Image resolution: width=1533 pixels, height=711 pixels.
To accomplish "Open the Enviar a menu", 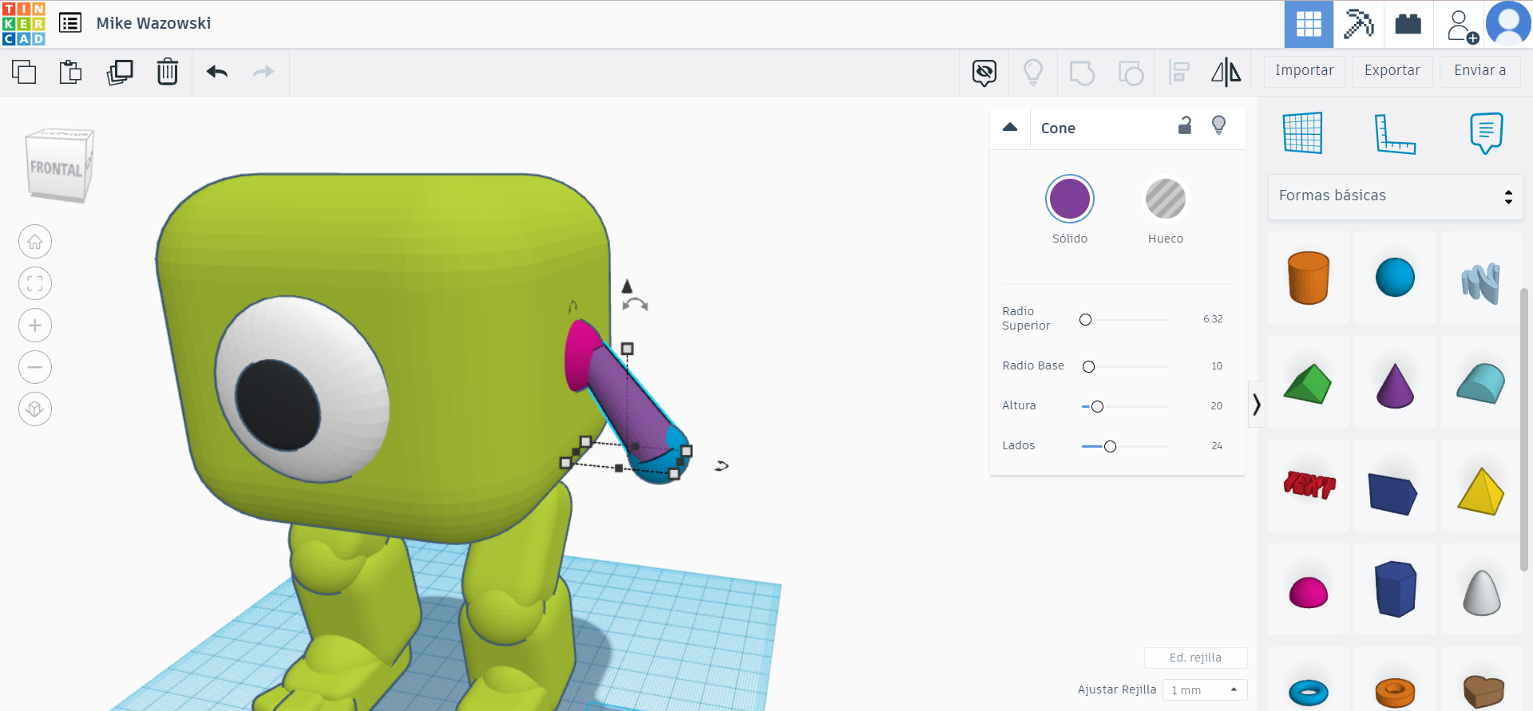I will click(x=1480, y=71).
